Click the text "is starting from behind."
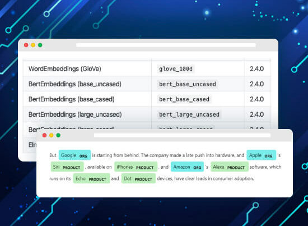 point(116,155)
